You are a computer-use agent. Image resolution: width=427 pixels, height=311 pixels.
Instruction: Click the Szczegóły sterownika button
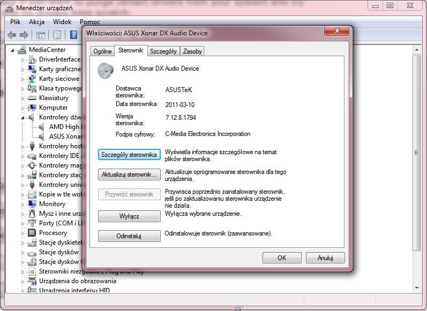[129, 155]
